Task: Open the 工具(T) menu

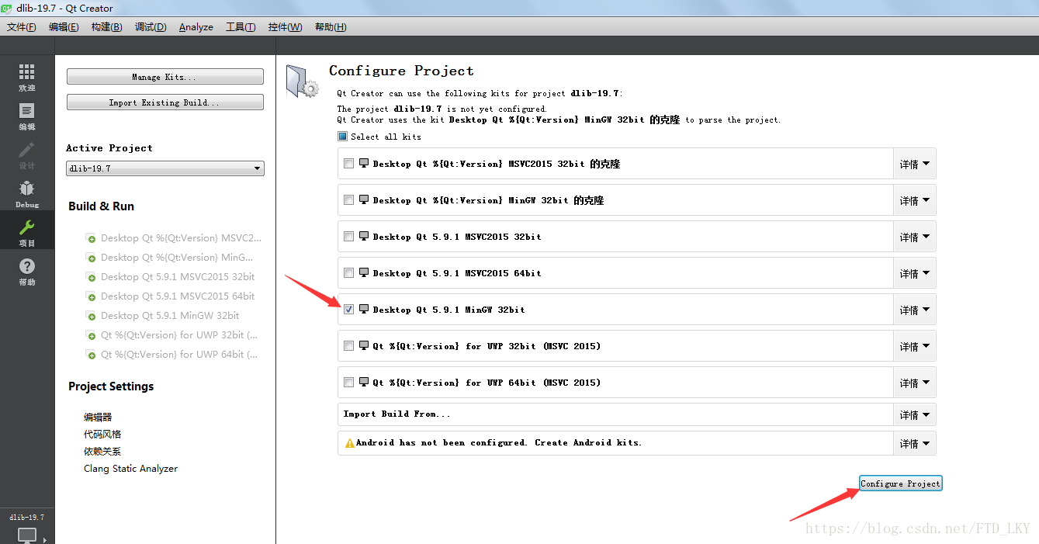Action: [241, 27]
